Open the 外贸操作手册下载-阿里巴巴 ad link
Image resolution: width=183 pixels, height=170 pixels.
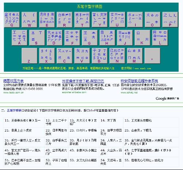click(83, 81)
